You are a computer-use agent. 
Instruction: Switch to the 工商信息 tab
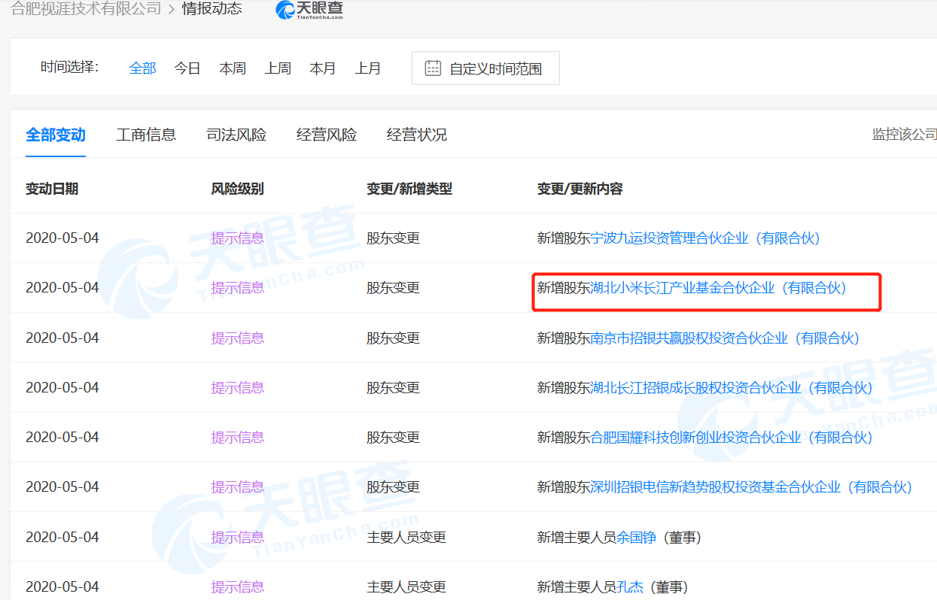146,135
